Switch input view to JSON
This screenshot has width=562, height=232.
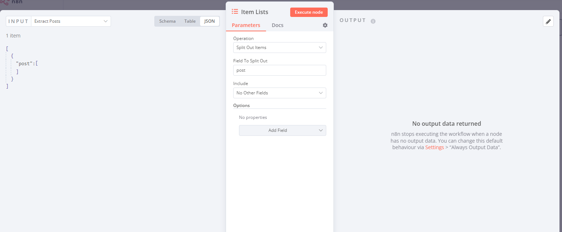click(x=209, y=21)
